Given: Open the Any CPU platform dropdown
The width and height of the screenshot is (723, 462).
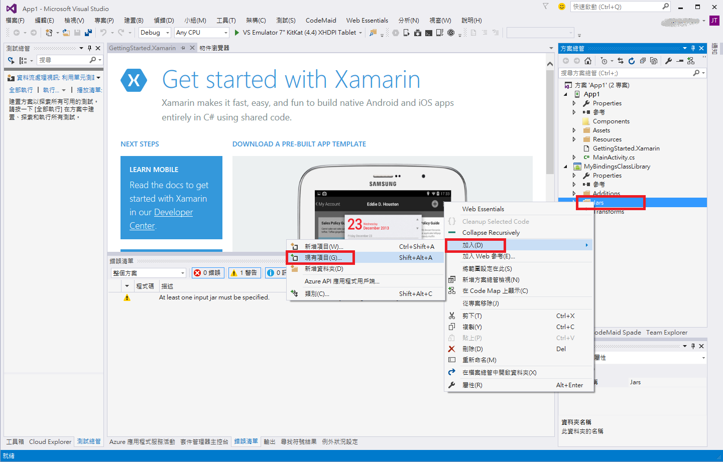Looking at the screenshot, I should tap(202, 33).
